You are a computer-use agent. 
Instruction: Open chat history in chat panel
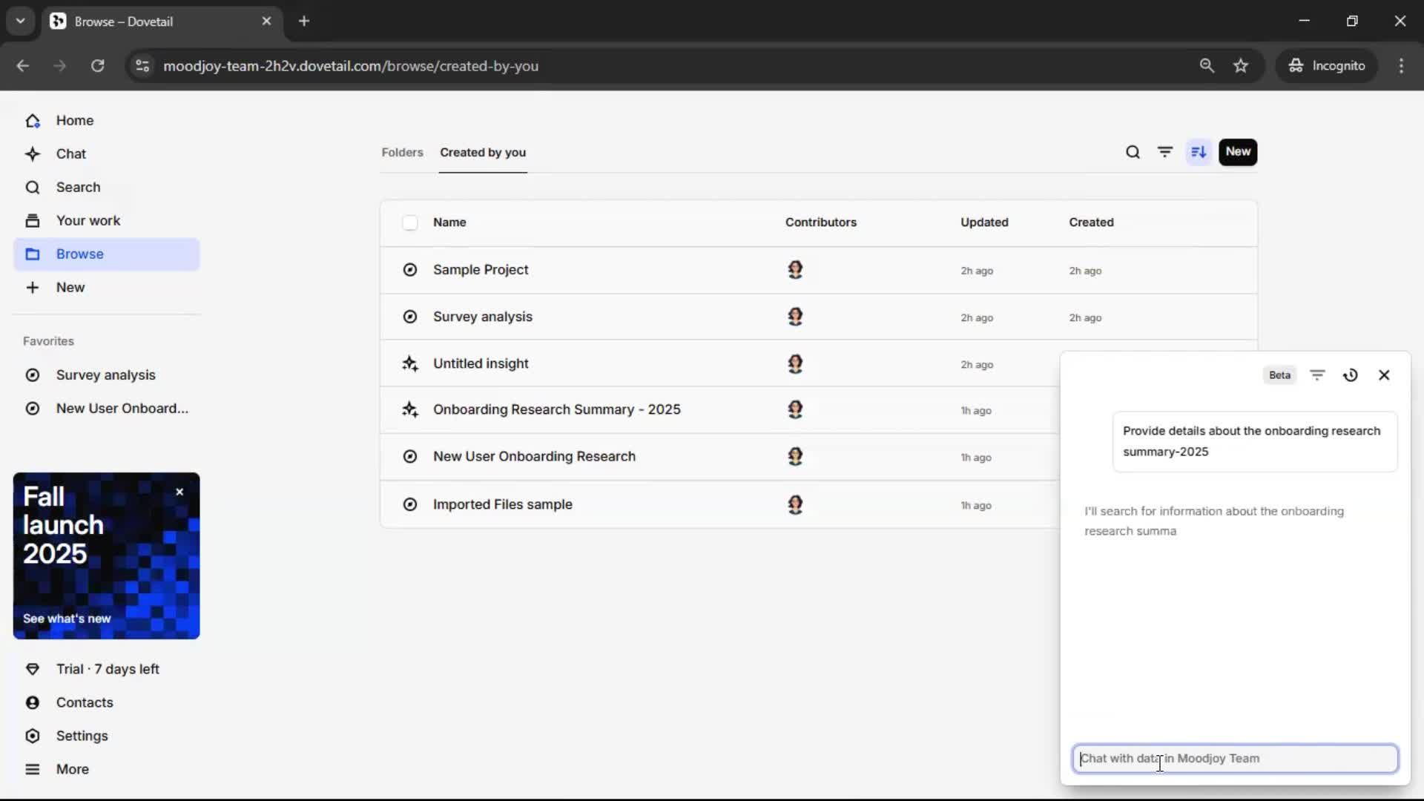pos(1351,375)
